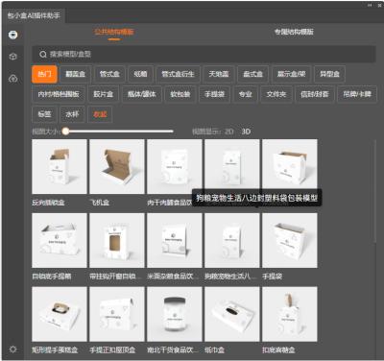Screen dimensions: 384x361
Task: Select the 信封/封套 category
Action: point(315,94)
